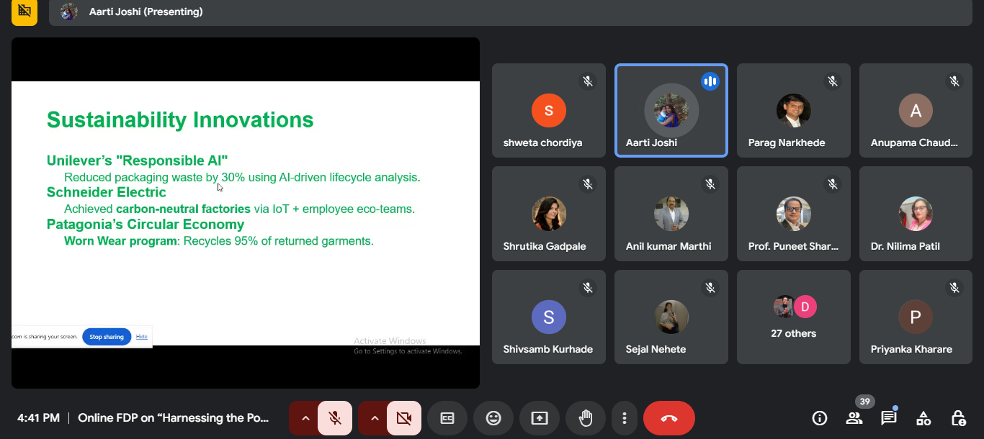
Task: Expand the microphone audio settings chevron
Action: pyautogui.click(x=305, y=418)
